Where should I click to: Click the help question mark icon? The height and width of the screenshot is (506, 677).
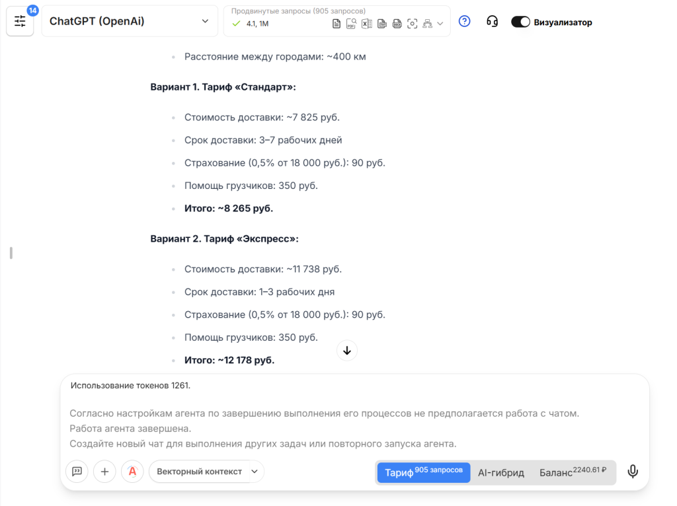(x=465, y=21)
